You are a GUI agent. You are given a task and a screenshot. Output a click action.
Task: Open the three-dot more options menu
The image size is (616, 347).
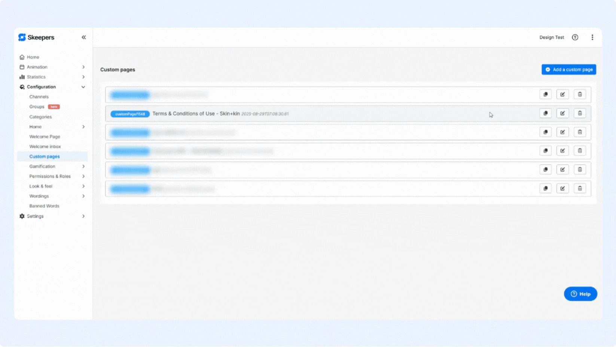point(592,37)
